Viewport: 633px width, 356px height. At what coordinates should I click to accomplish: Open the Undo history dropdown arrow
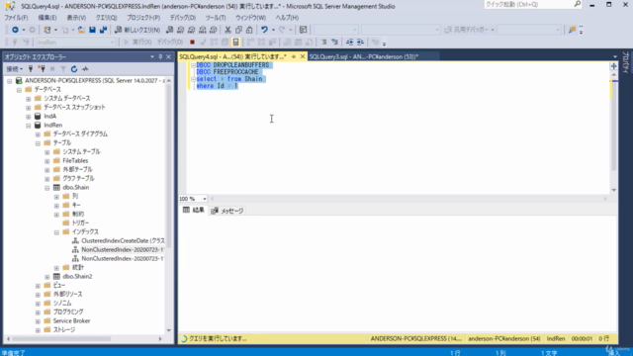(273, 30)
